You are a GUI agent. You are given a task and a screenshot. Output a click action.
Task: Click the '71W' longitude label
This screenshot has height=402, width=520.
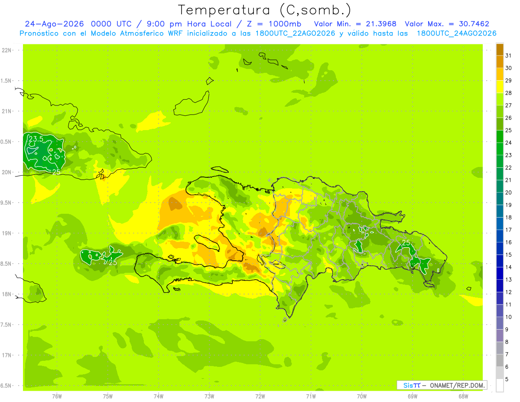(311, 396)
